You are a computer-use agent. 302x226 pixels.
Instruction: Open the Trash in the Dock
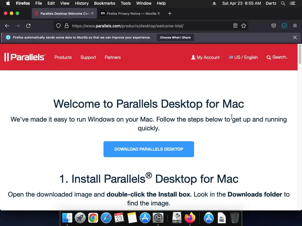pos(235,218)
